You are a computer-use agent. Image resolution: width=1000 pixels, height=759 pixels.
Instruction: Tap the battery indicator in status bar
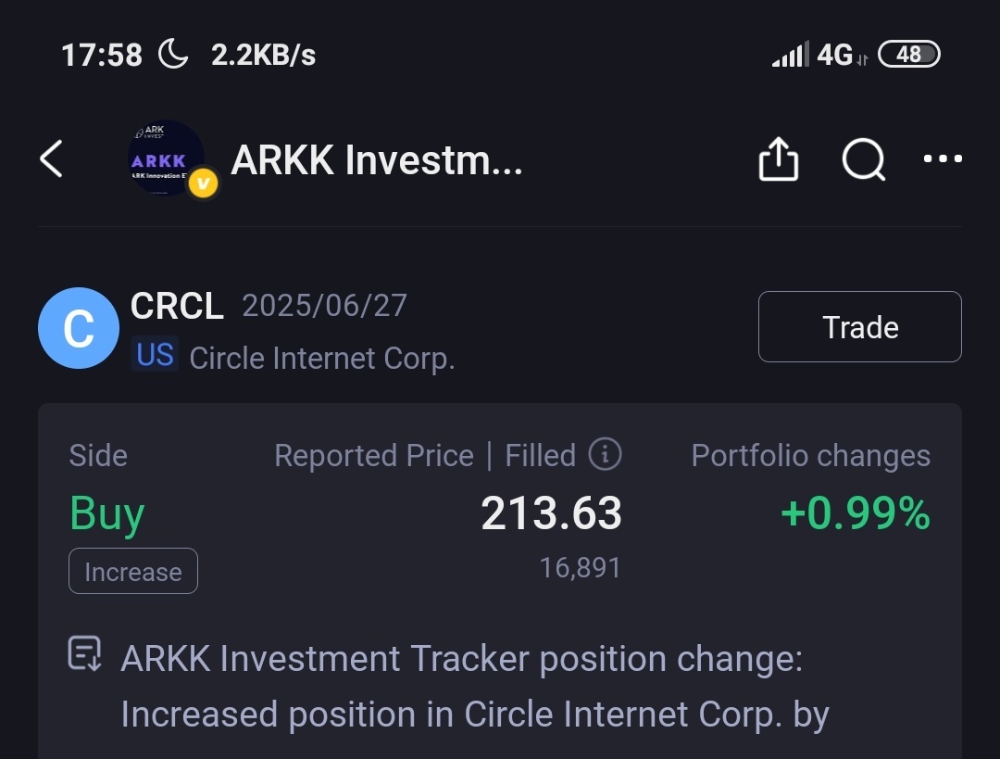tap(909, 55)
